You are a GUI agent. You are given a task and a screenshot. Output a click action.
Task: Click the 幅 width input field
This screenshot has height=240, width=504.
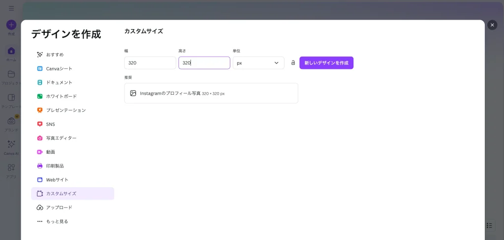(150, 63)
